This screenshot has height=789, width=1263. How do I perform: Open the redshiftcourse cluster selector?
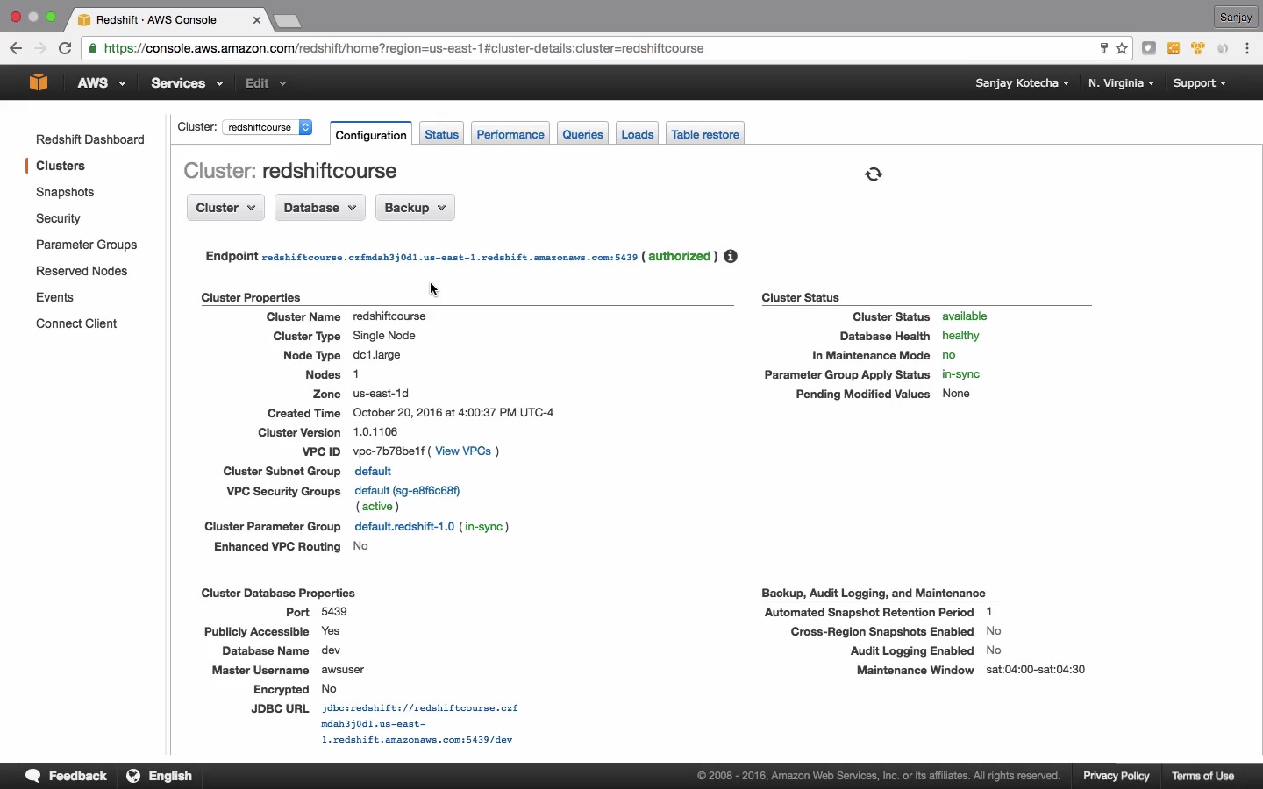point(268,127)
